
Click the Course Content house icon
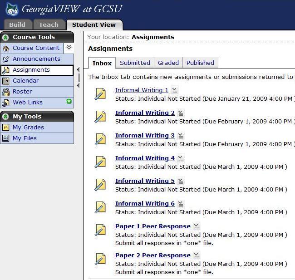point(6,49)
